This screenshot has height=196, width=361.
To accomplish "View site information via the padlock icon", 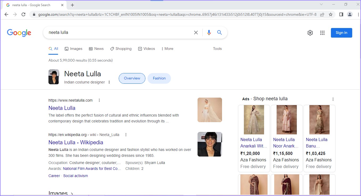I will tap(34, 14).
